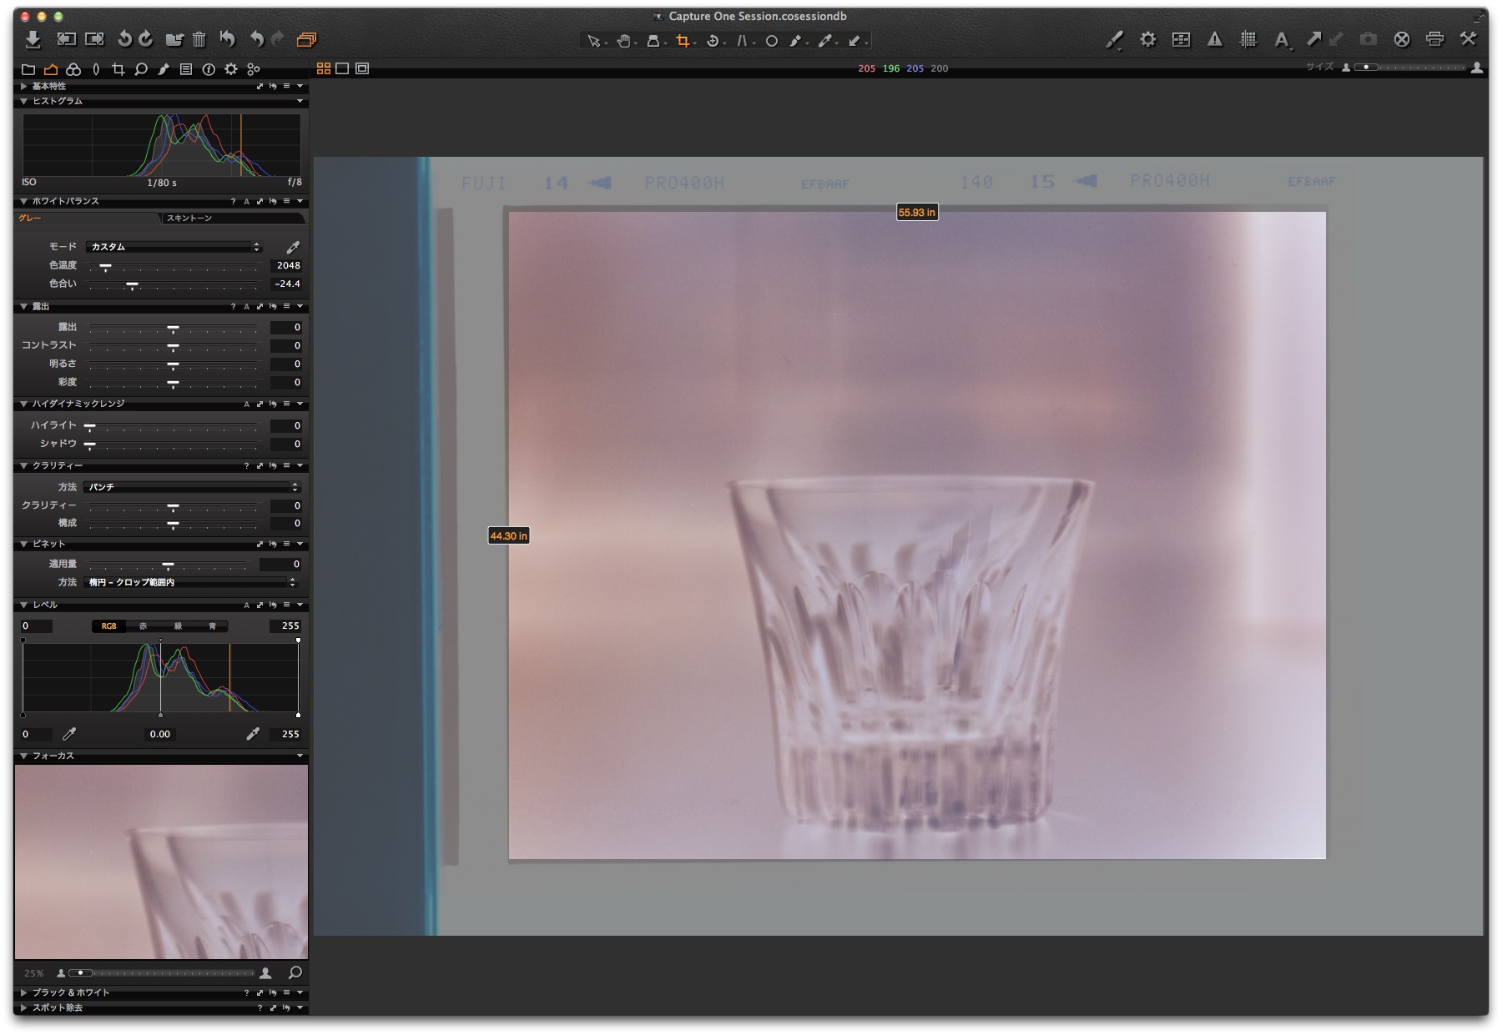Select the orange crop tool
1502x1035 pixels.
click(x=683, y=41)
